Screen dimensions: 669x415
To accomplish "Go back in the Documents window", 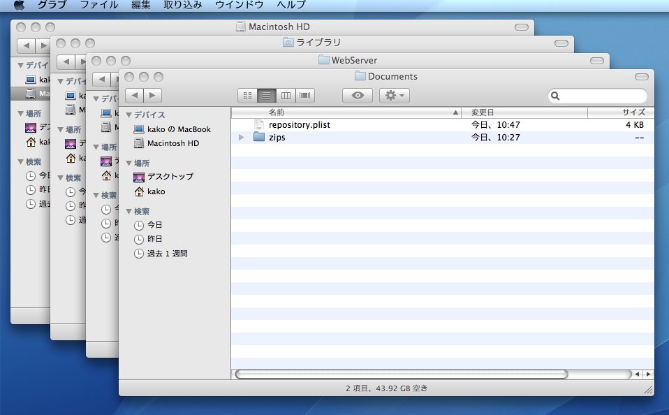I will point(134,95).
